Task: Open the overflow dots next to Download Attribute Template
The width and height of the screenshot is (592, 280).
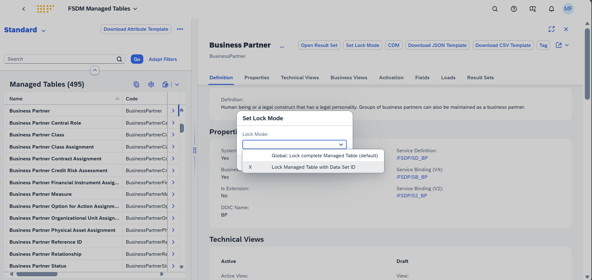Action: pos(180,29)
